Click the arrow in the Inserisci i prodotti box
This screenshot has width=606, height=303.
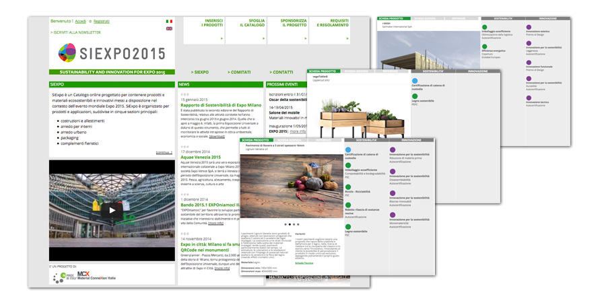pos(222,38)
